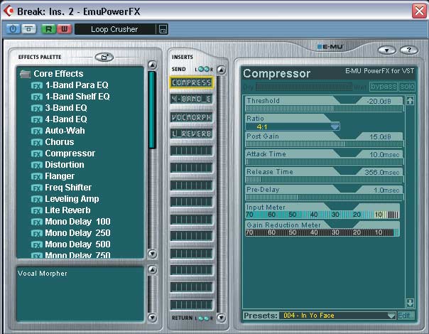Click the preset save icon beside Loop Crusher
The width and height of the screenshot is (429, 334).
[163, 29]
